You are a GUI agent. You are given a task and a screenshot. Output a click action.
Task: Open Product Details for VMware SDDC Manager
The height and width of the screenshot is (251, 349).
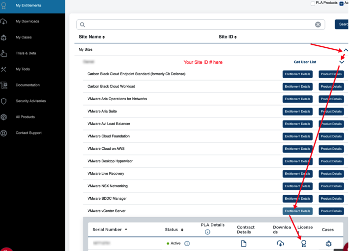click(x=331, y=199)
